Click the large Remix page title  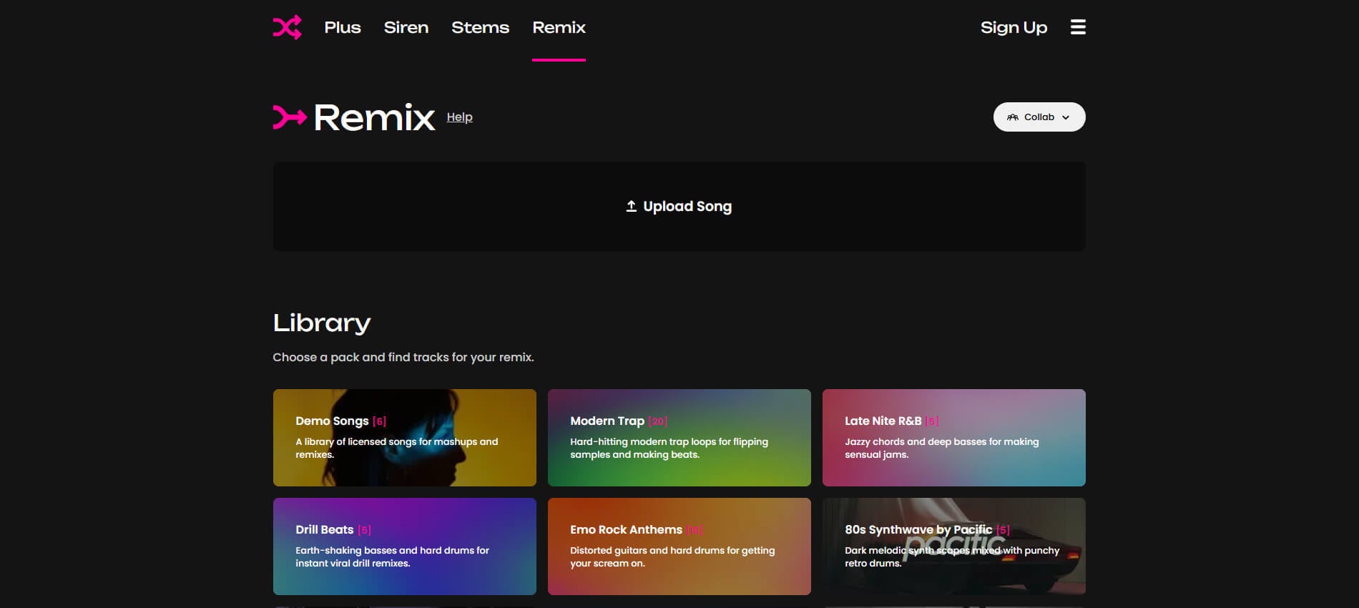click(374, 117)
